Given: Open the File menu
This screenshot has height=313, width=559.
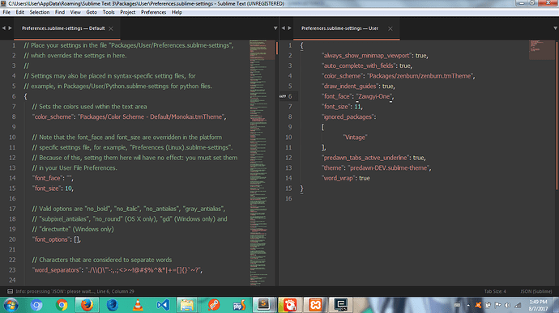Looking at the screenshot, I should [x=6, y=12].
